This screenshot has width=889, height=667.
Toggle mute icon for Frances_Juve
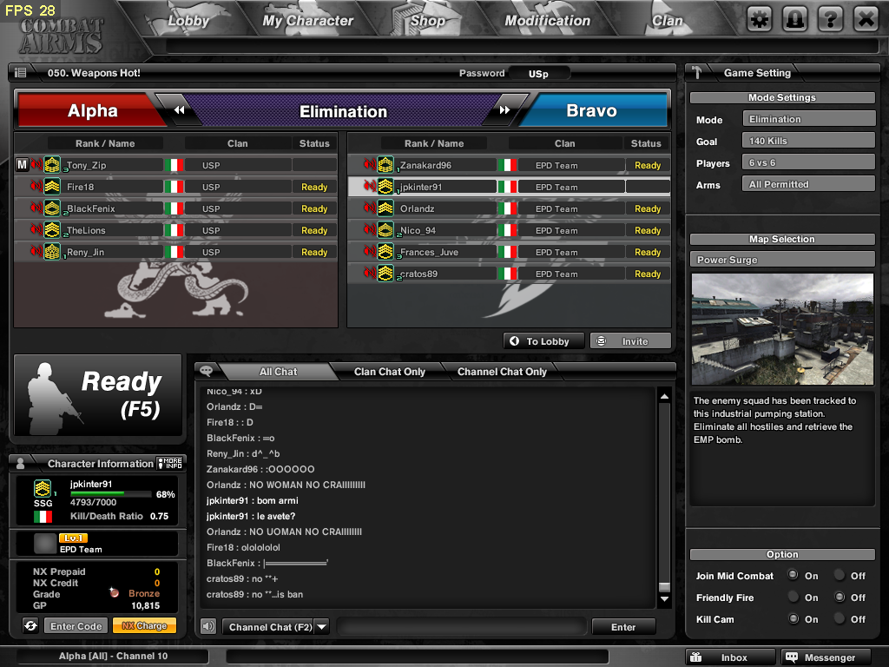(370, 251)
